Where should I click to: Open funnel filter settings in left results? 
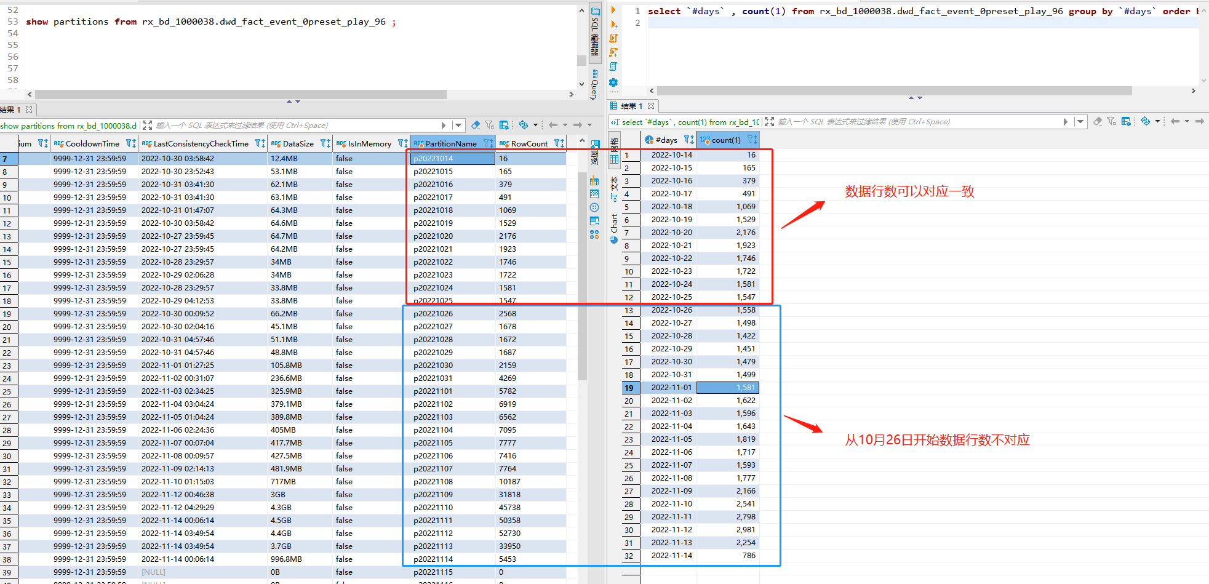point(489,125)
